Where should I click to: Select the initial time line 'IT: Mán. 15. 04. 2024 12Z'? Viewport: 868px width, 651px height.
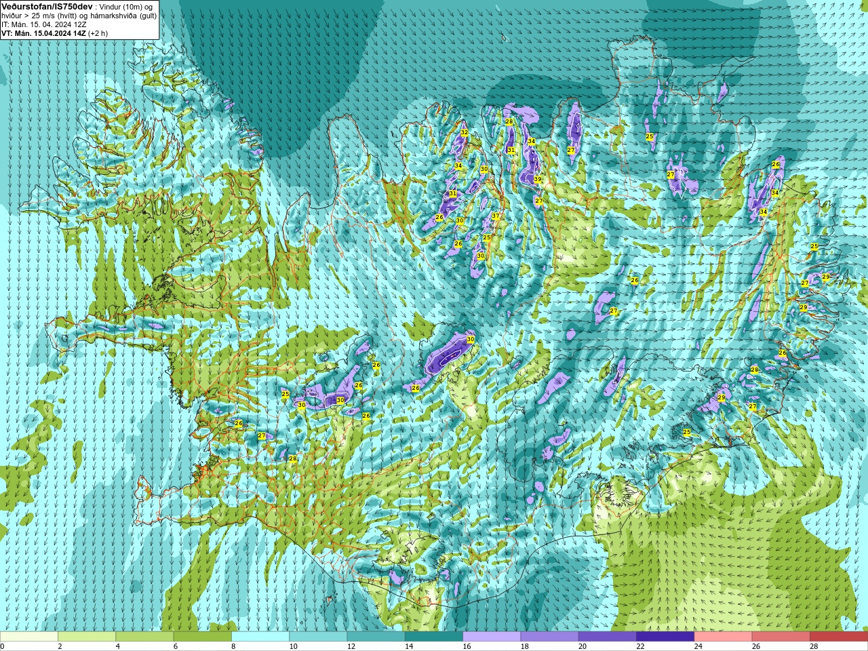pos(44,24)
